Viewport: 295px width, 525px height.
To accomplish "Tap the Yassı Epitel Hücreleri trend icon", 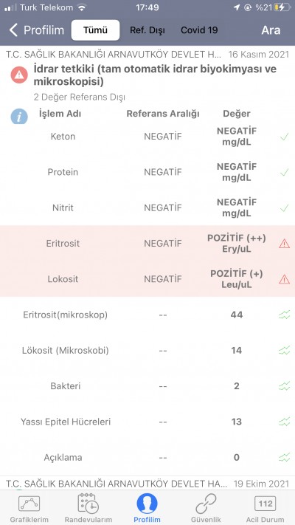I will tap(284, 422).
